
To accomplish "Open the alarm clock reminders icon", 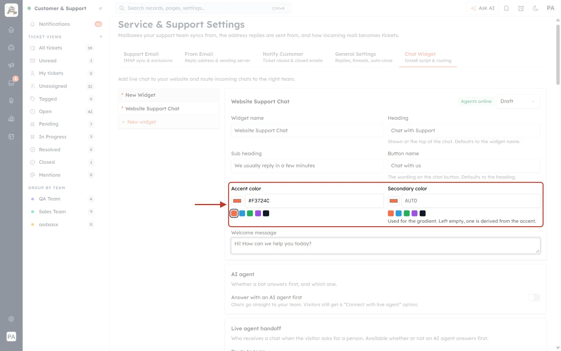I will [521, 8].
